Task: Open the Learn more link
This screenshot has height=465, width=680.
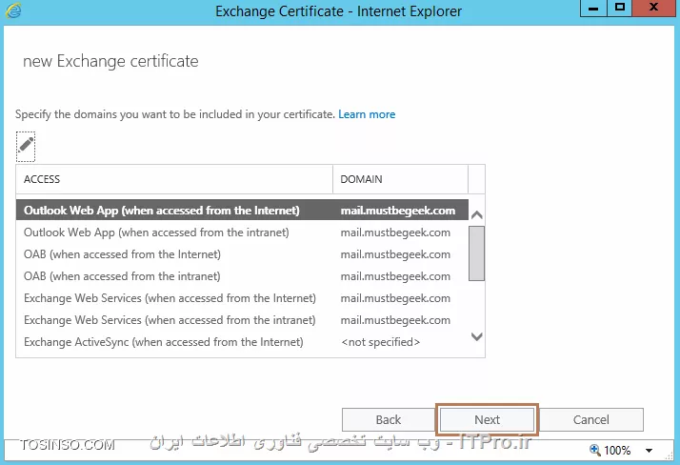Action: (367, 114)
